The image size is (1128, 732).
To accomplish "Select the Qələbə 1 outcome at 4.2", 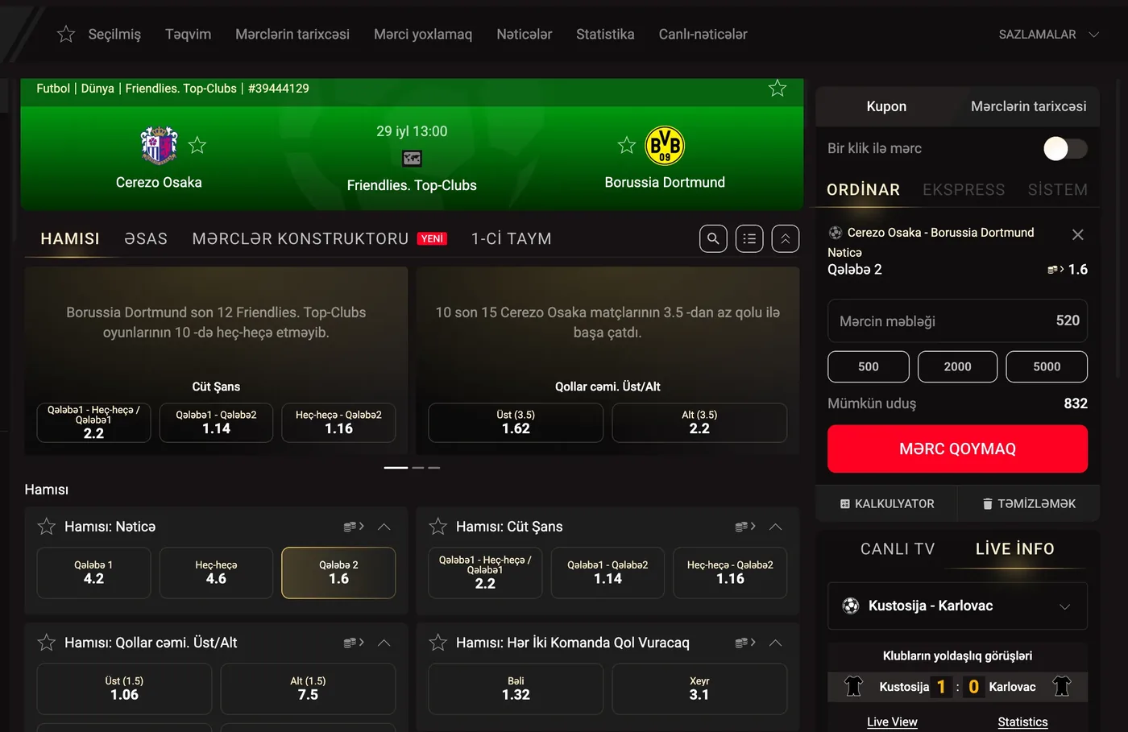I will [93, 573].
